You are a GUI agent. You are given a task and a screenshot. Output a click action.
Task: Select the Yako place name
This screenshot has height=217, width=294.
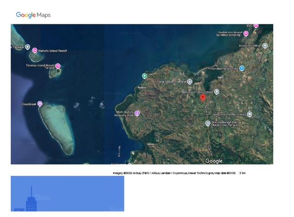[x=220, y=77]
